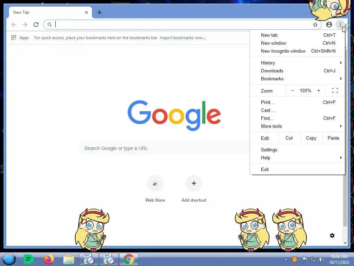This screenshot has height=266, width=354.
Task: Expand the Bookmarks submenu
Action: coord(298,79)
